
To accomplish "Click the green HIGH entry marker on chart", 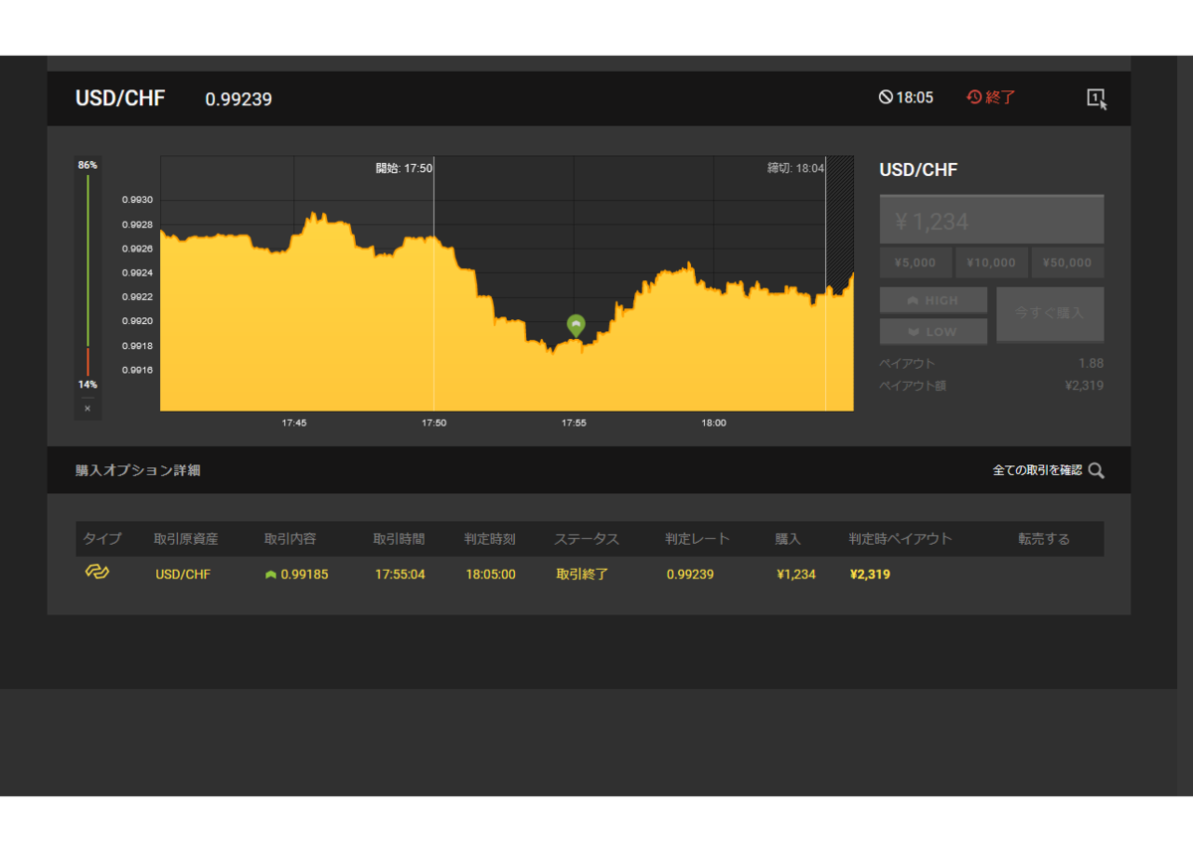I will click(576, 325).
